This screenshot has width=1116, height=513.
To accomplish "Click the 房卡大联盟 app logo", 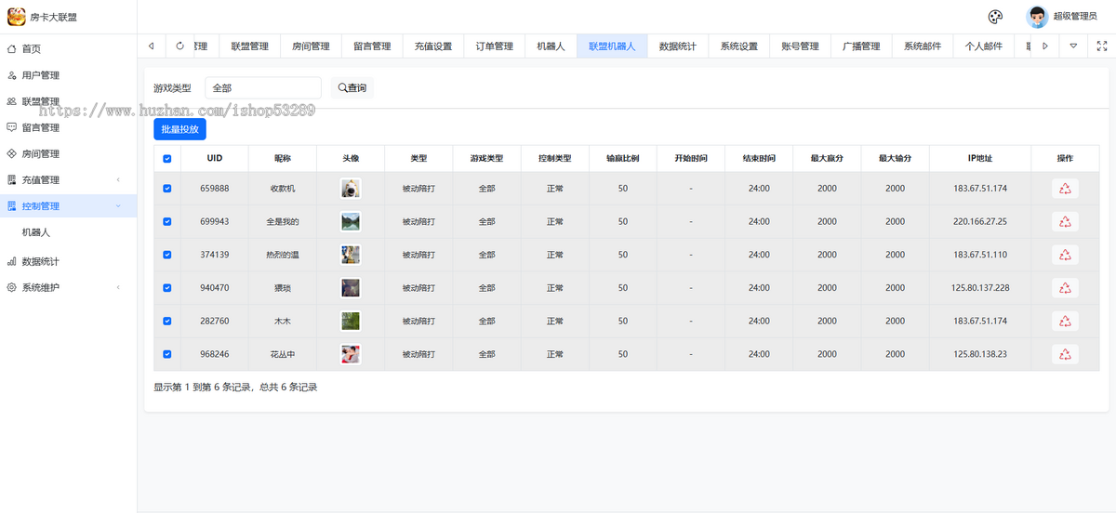I will pyautogui.click(x=17, y=17).
